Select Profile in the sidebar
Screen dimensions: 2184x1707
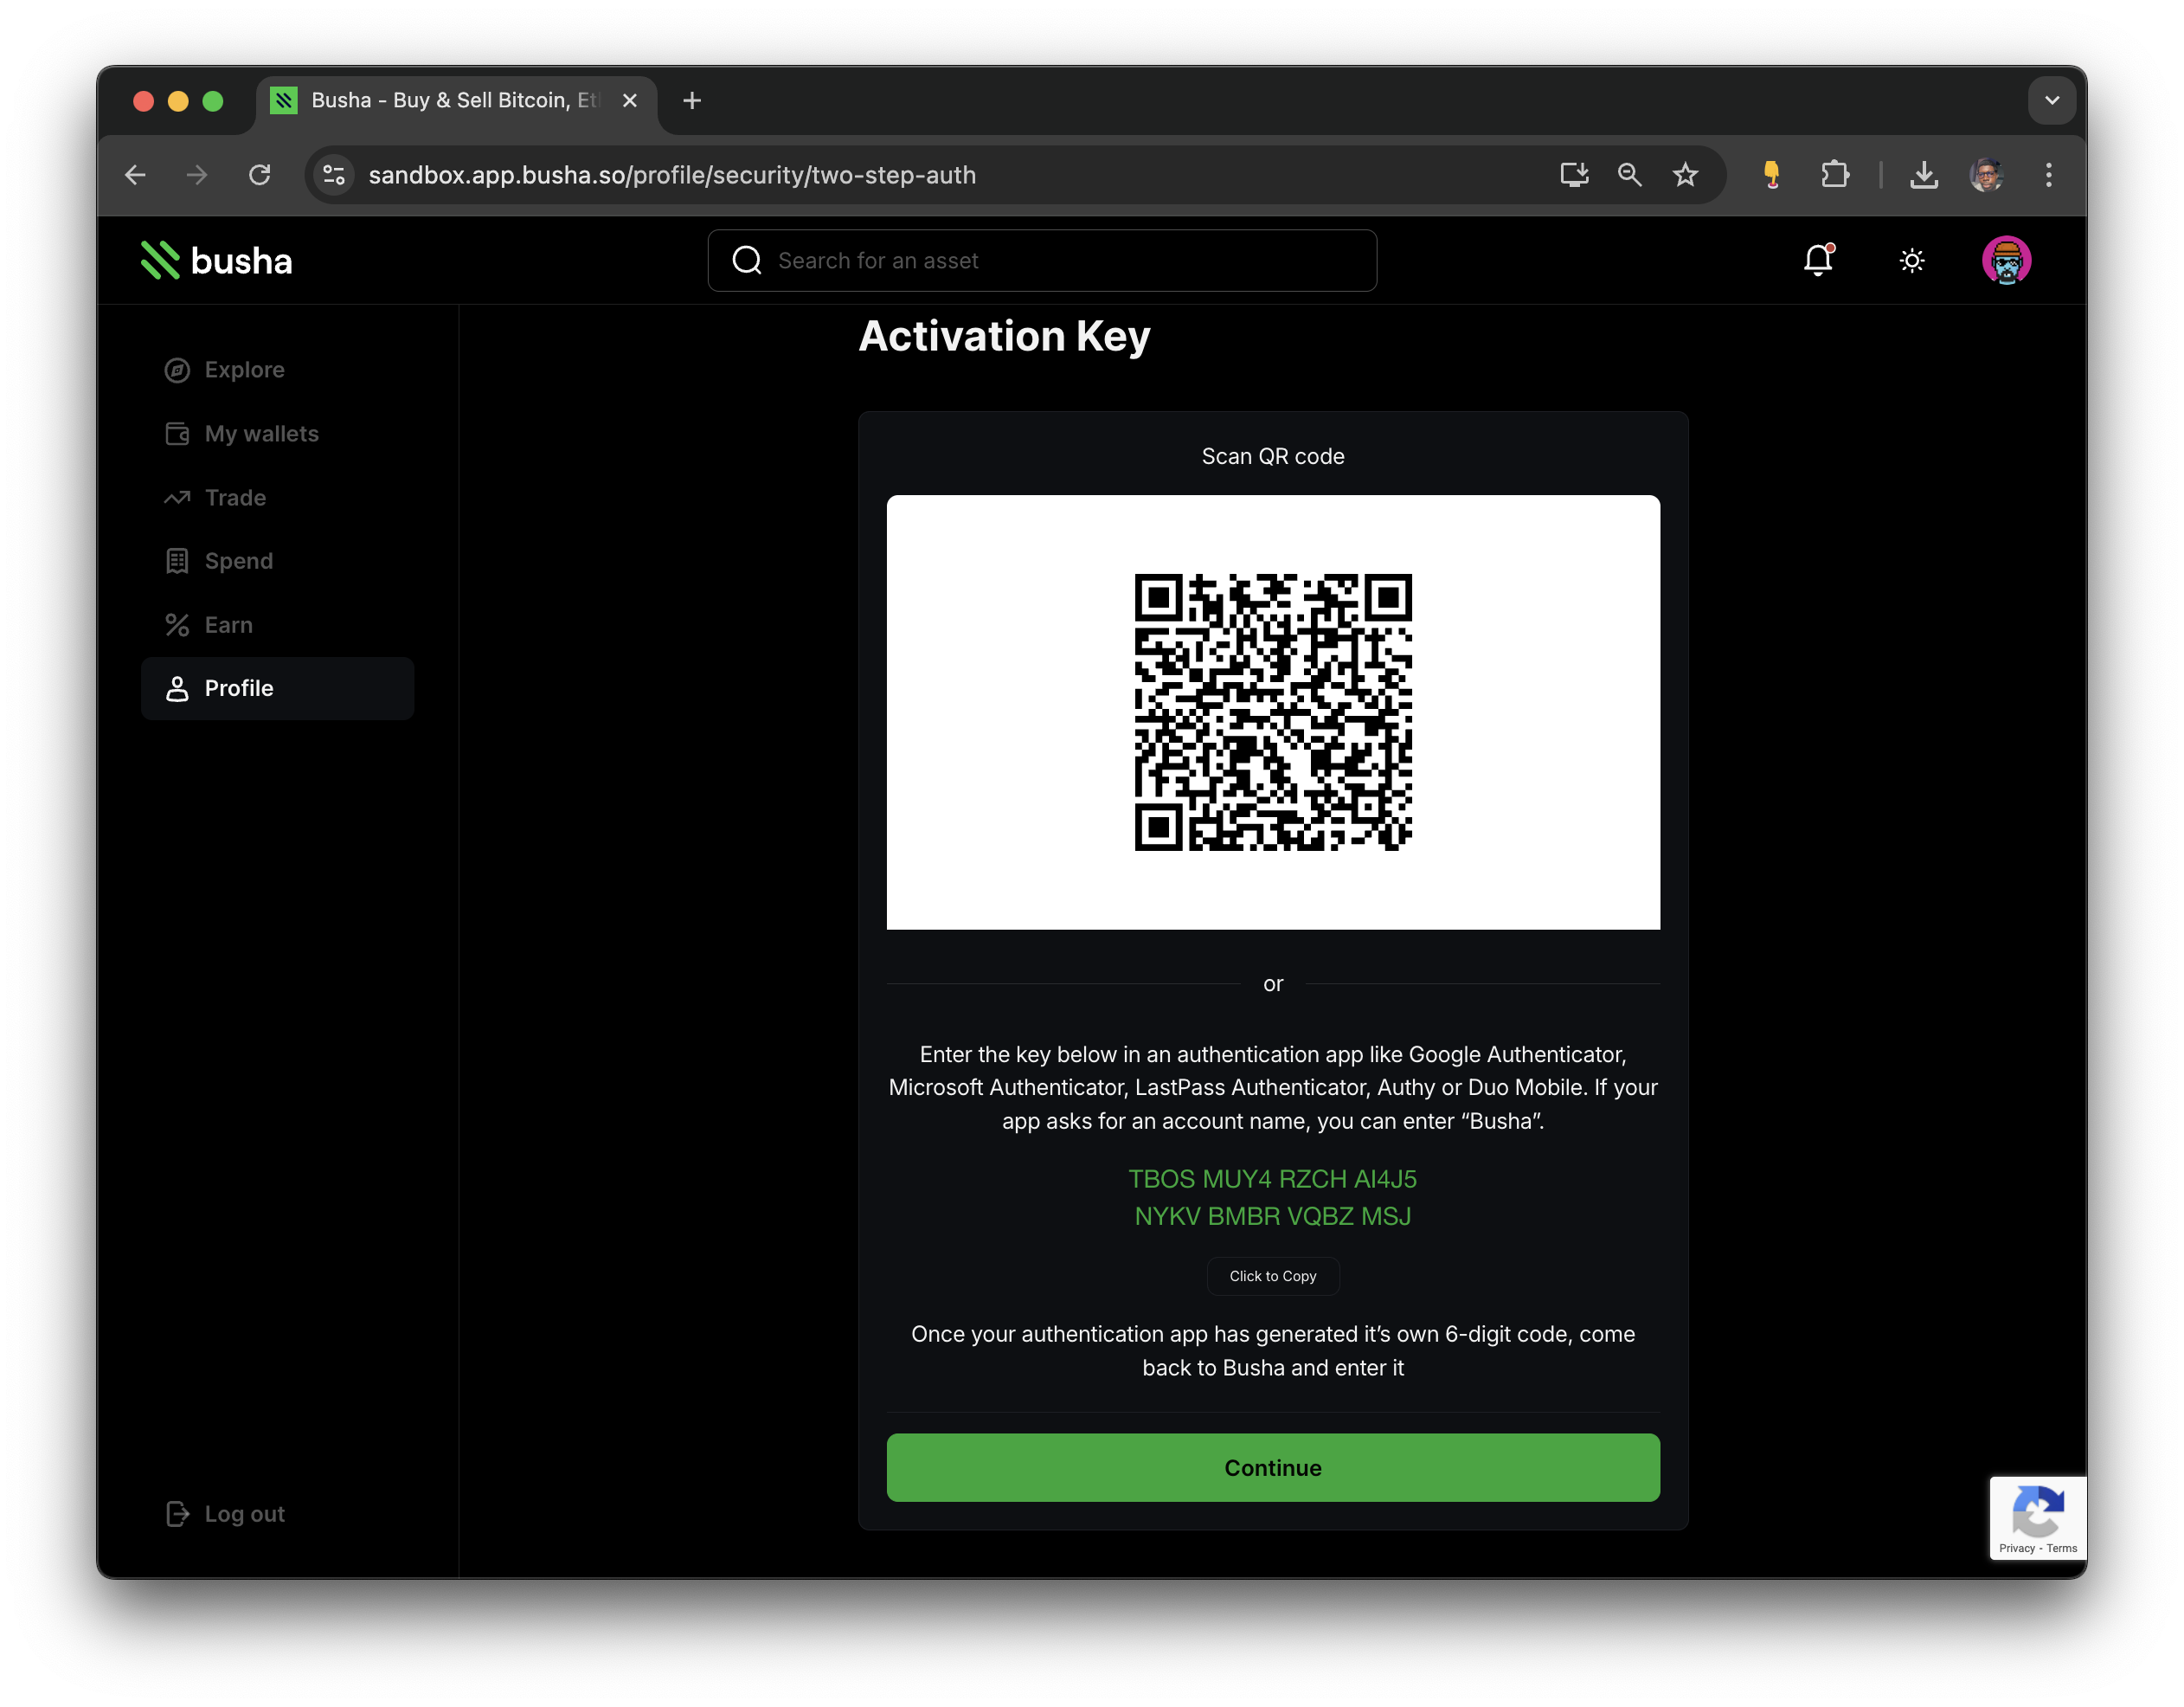[238, 688]
